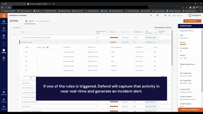Filter the Name column with funnel icon
203x114 pixels.
28,32
